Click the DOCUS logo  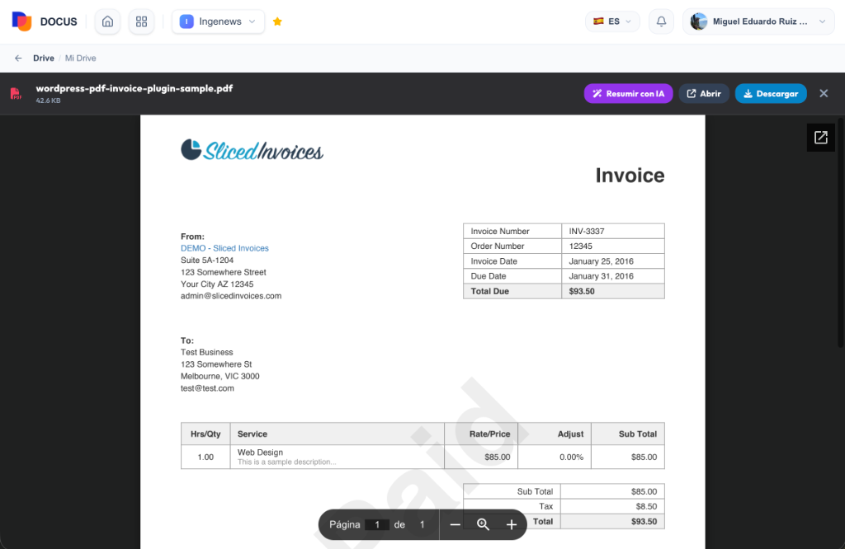(45, 21)
